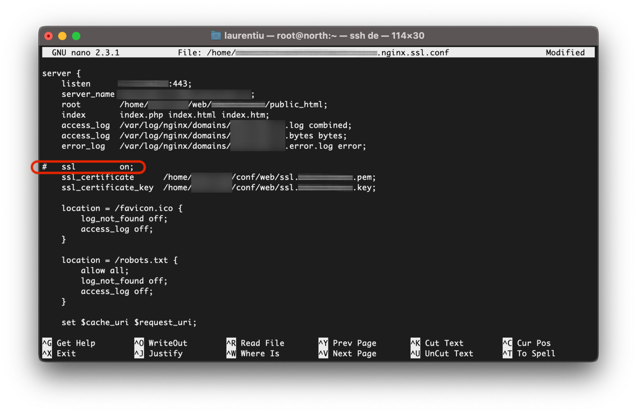The image size is (637, 413).
Task: Click the green zoom window button
Action: pos(76,36)
